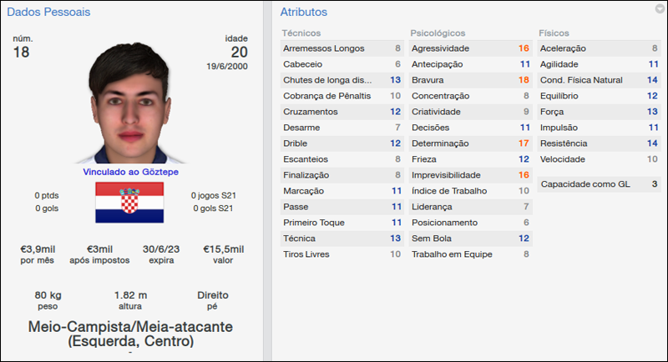This screenshot has height=362, width=668.
Task: Click the Psicológicos column heading
Action: tap(438, 33)
